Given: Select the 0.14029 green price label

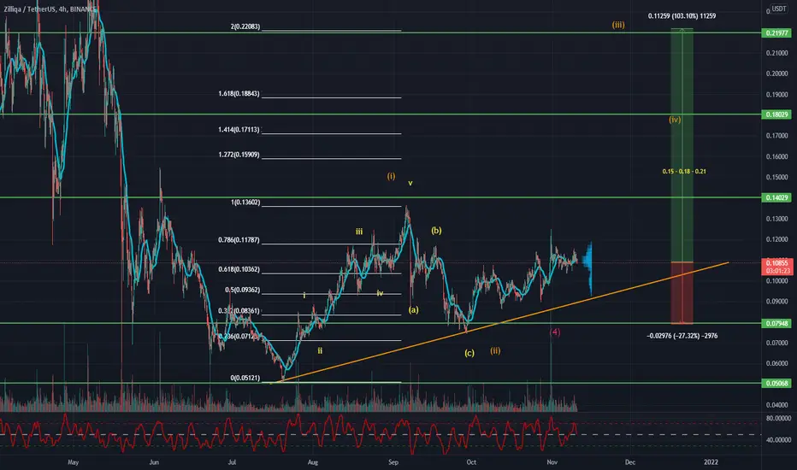Looking at the screenshot, I should coord(776,197).
